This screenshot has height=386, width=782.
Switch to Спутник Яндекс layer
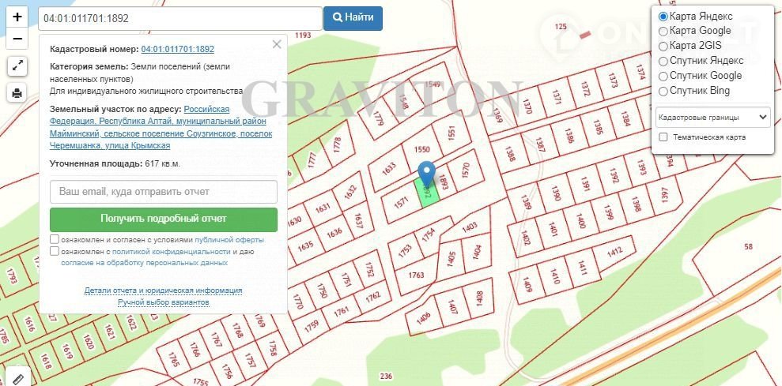(663, 61)
